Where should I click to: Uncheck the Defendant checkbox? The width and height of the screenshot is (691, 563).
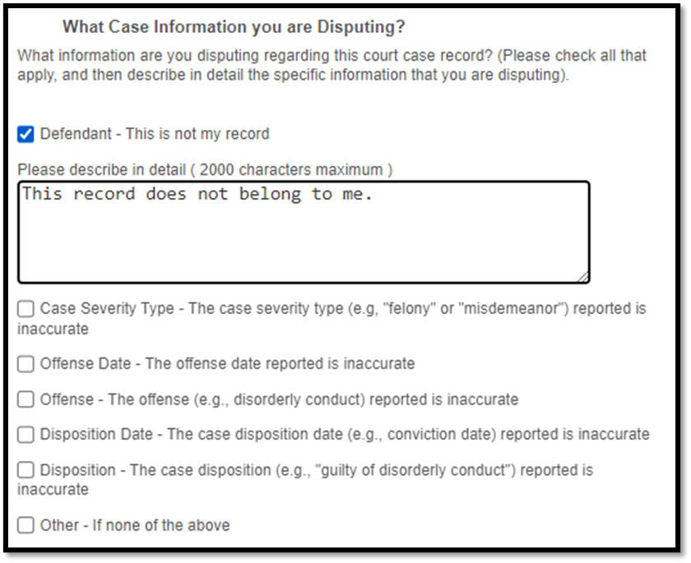click(x=26, y=134)
